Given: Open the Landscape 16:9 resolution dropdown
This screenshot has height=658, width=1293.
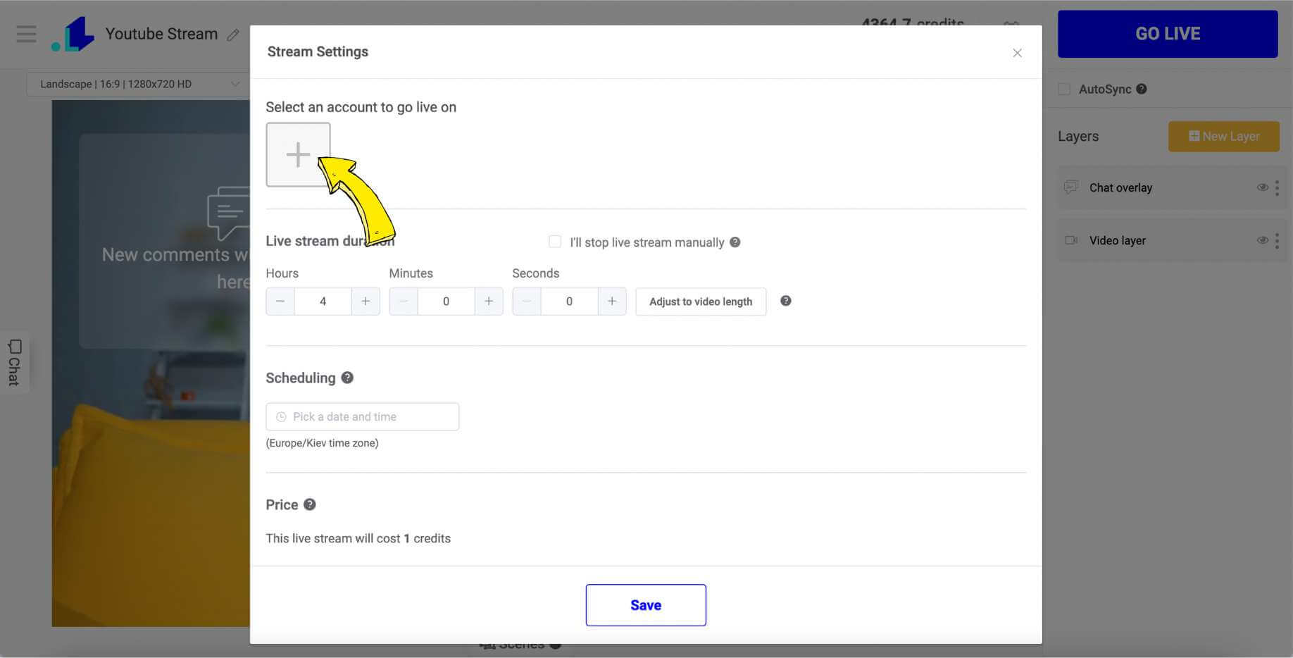Looking at the screenshot, I should [138, 83].
